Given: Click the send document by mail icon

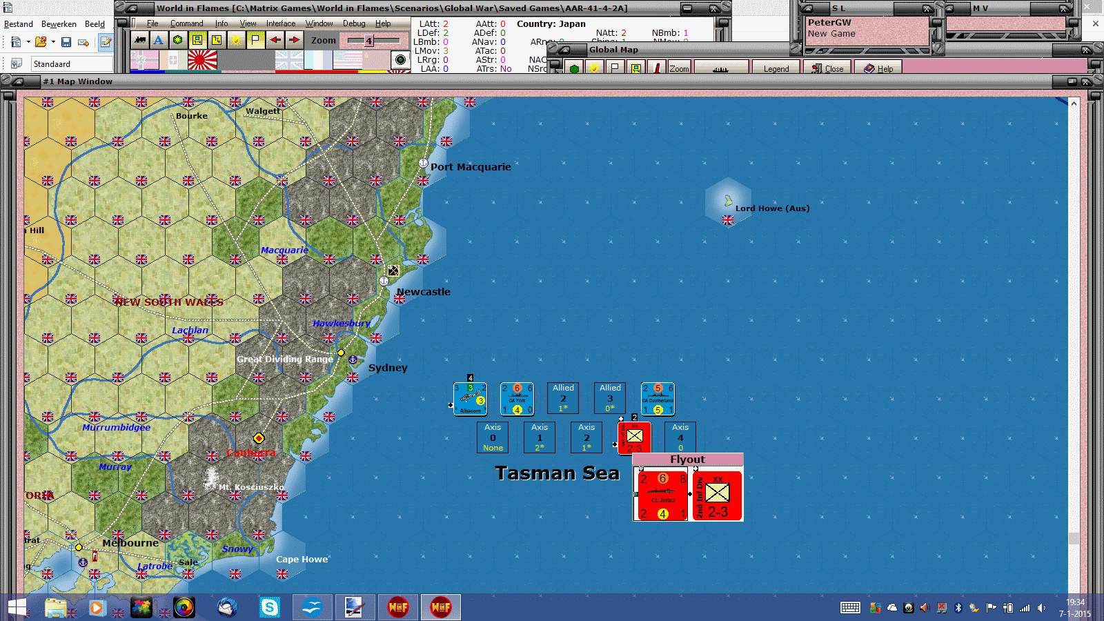Looking at the screenshot, I should coord(83,42).
